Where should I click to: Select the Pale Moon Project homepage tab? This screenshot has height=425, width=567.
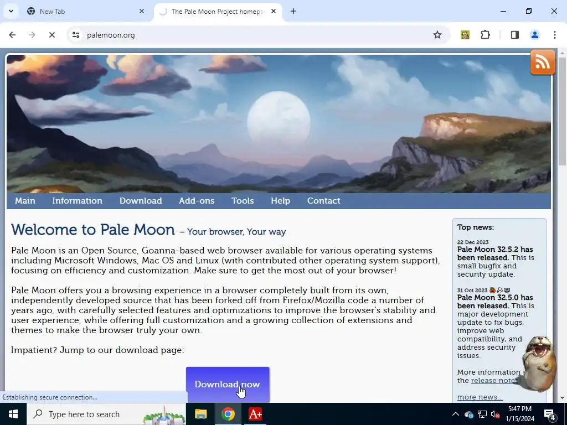click(218, 11)
